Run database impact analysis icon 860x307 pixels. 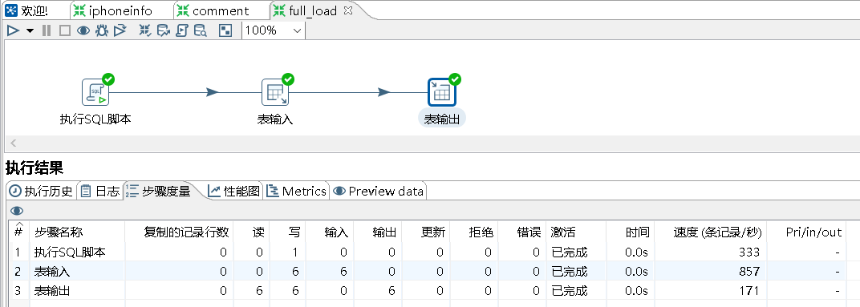(164, 30)
